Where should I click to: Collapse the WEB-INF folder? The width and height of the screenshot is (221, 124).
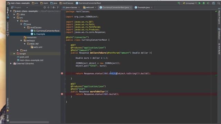(25, 44)
